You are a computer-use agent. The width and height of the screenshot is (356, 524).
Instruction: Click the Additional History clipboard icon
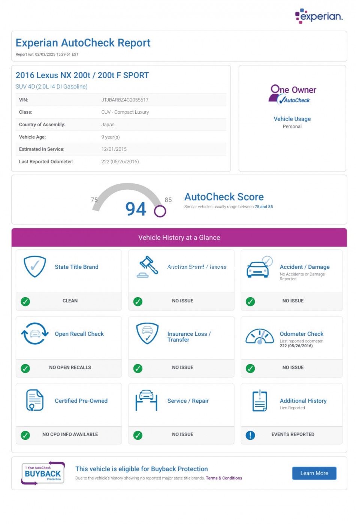point(260,400)
